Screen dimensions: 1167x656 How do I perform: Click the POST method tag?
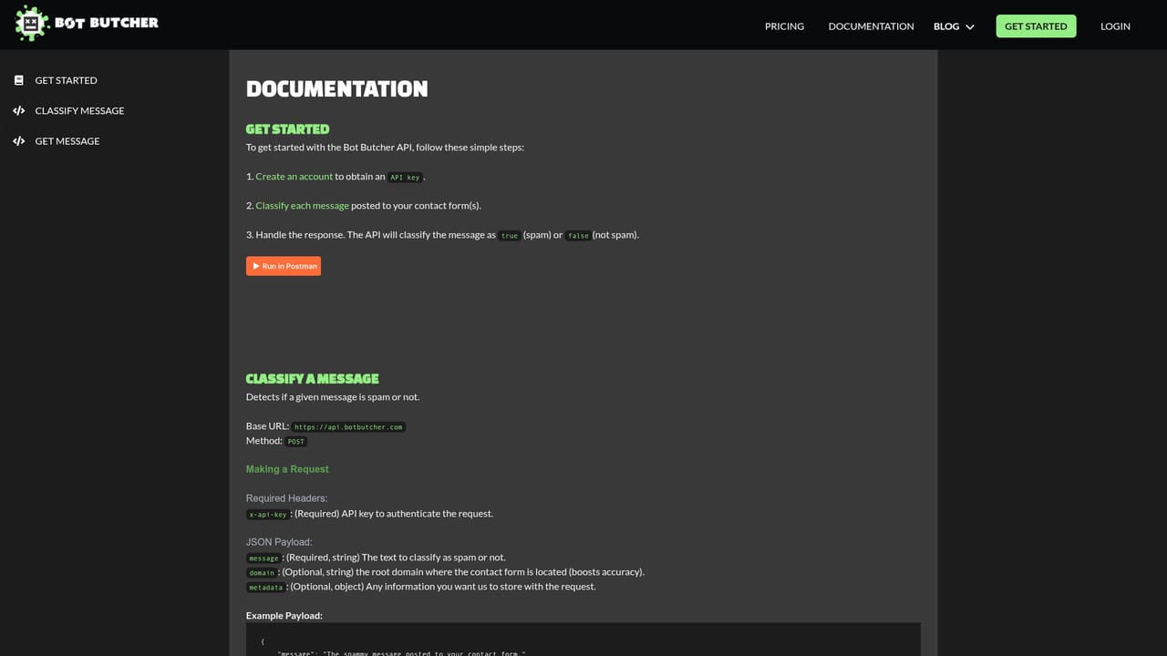coord(296,441)
